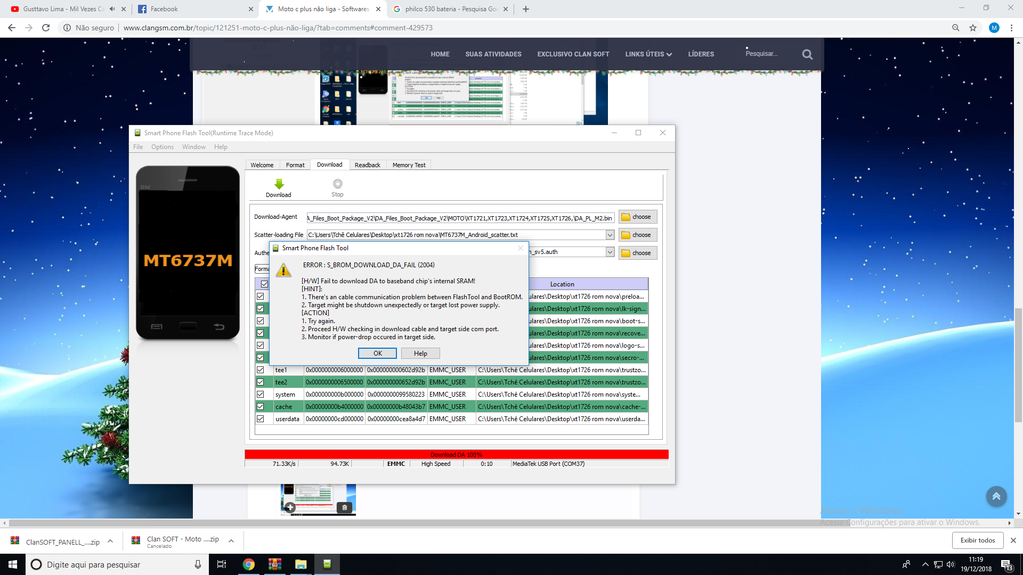Viewport: 1023px width, 575px height.
Task: Open WinRAR icon in the taskbar
Action: [274, 564]
